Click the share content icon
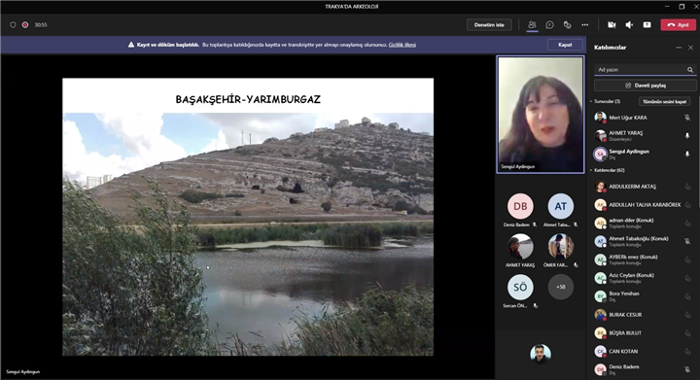Image resolution: width=700 pixels, height=380 pixels. pyautogui.click(x=647, y=25)
